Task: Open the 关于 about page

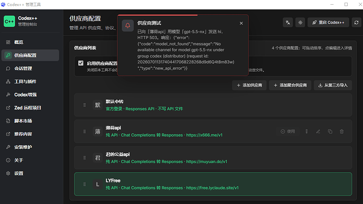Action: coord(30,160)
